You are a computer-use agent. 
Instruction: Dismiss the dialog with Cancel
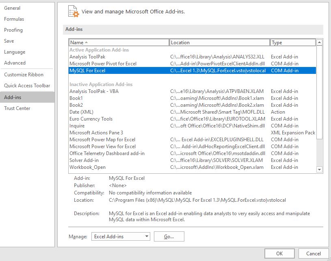click(314, 254)
